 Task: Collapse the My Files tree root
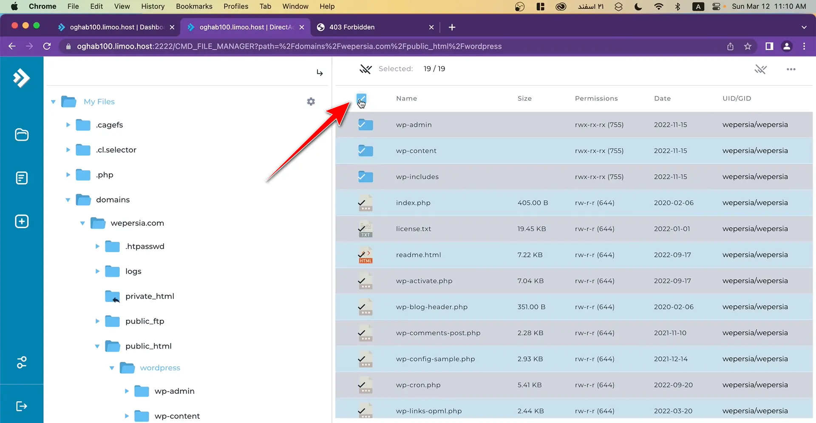53,102
